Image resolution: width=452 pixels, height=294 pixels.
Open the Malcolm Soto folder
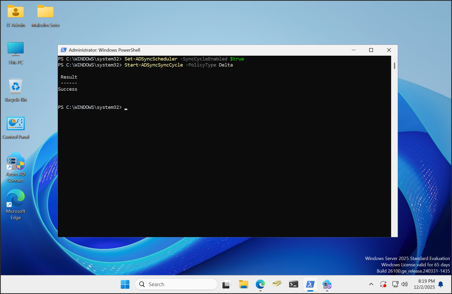click(45, 12)
